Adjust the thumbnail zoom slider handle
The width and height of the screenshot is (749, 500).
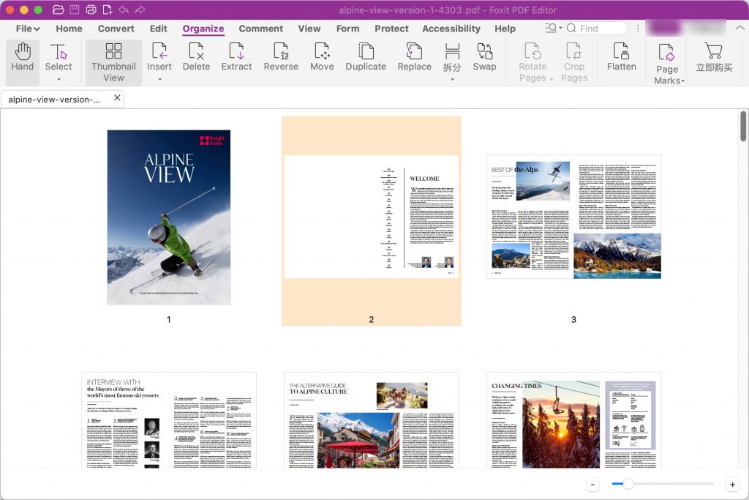[628, 484]
